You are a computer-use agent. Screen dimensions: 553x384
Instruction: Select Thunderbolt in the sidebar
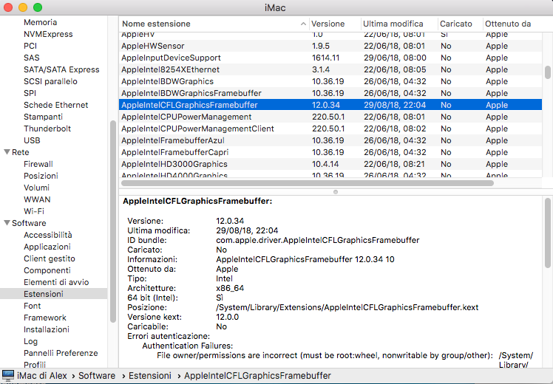[x=47, y=128]
